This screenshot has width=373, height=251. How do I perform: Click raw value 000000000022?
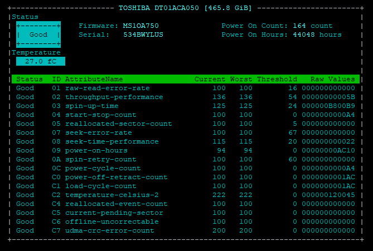point(328,141)
